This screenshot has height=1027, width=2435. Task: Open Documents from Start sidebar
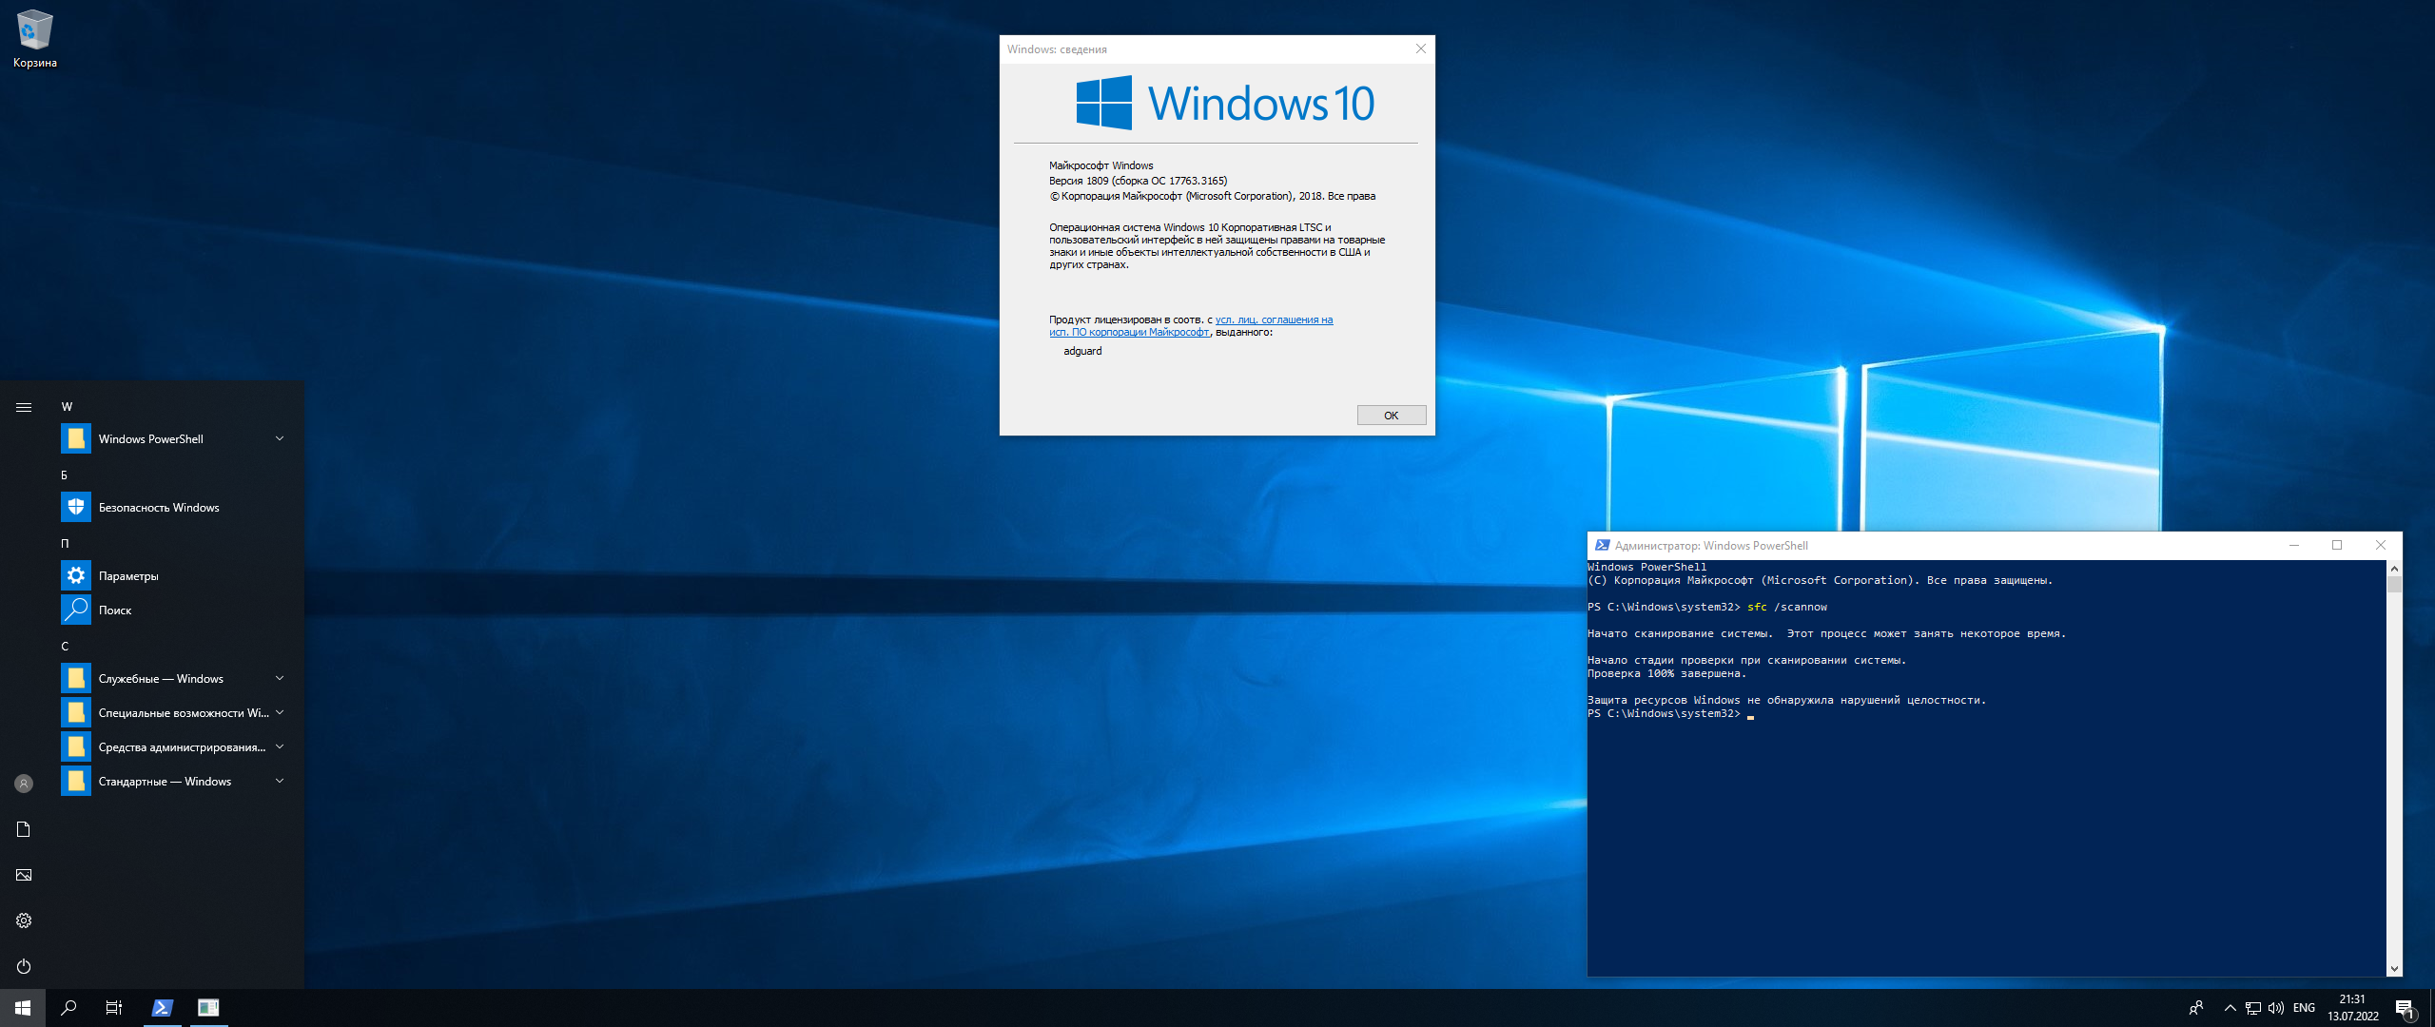click(24, 829)
